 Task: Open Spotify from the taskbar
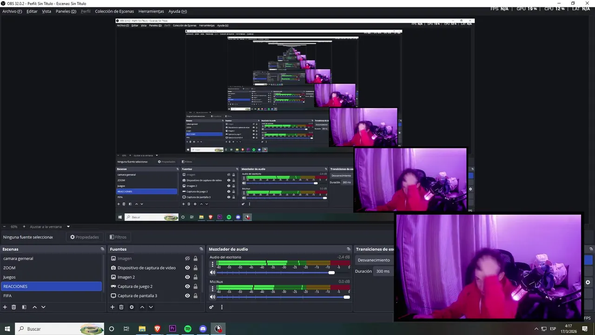(x=188, y=329)
